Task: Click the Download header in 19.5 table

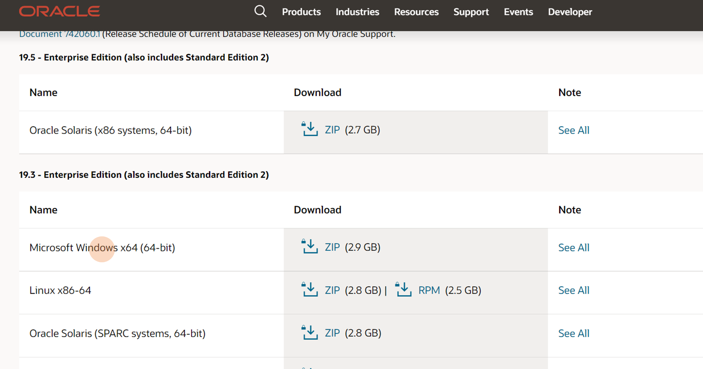Action: (x=317, y=92)
